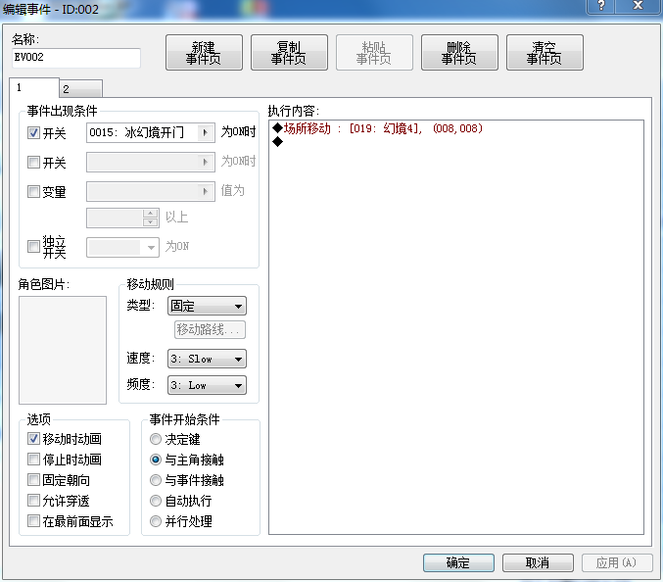663x582 pixels.
Task: Check the 固定朝向 option
Action: point(33,480)
